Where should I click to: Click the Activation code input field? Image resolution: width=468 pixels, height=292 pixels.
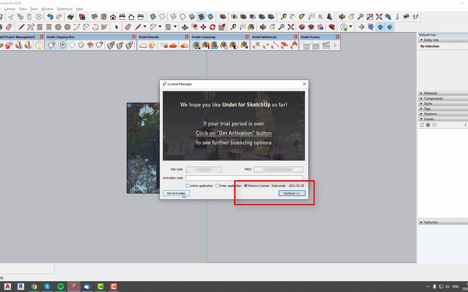(244, 178)
